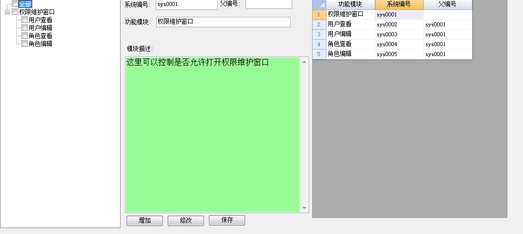Click the 系统编号 input field
The height and width of the screenshot is (234, 523).
click(187, 4)
